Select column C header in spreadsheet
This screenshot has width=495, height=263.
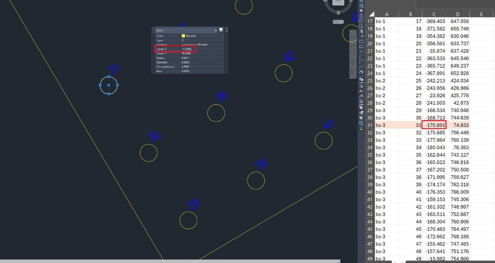434,14
